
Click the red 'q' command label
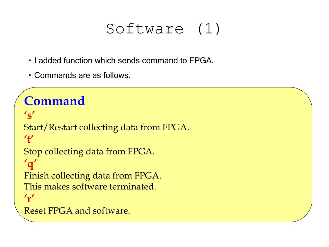pos(31,164)
